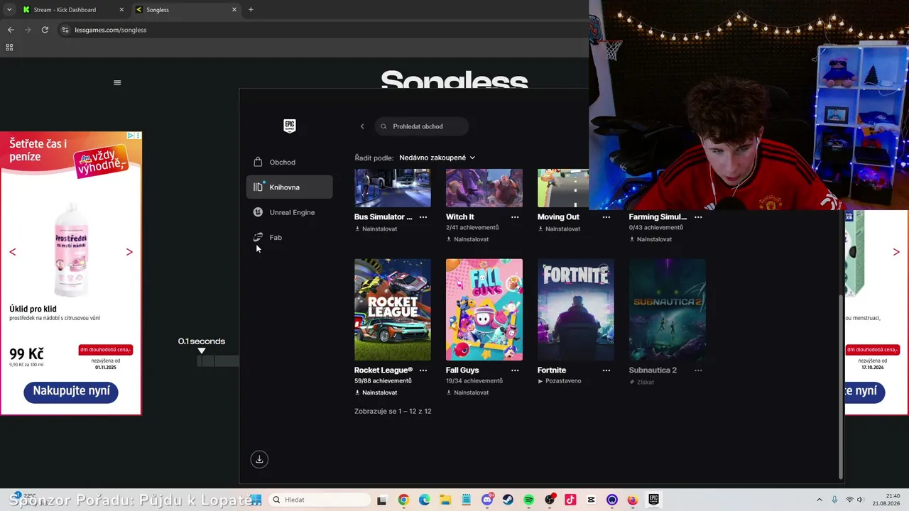
Task: Open Epic Games Launcher taskbar icon
Action: [x=654, y=500]
